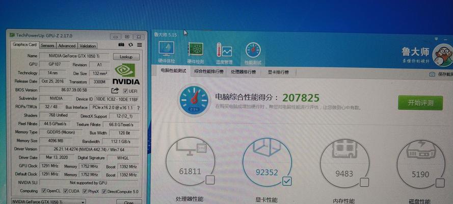The height and width of the screenshot is (204, 453).
Task: Click the BIOS Version field
Action: 74,90
